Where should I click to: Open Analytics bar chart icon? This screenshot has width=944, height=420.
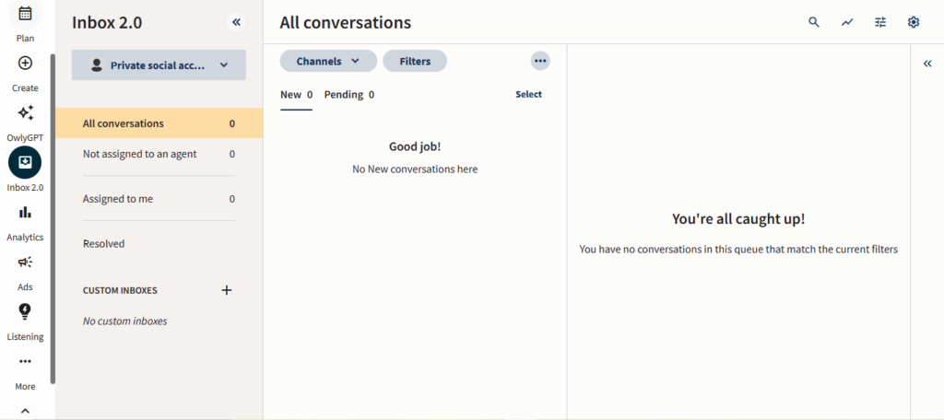[x=25, y=212]
